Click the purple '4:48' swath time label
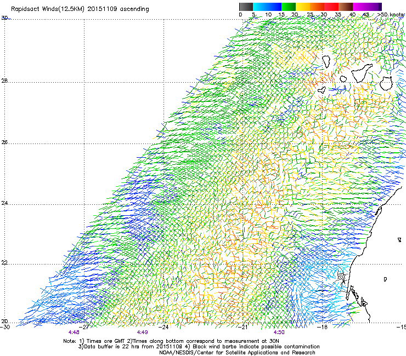This screenshot has height=356, width=406. (x=74, y=332)
